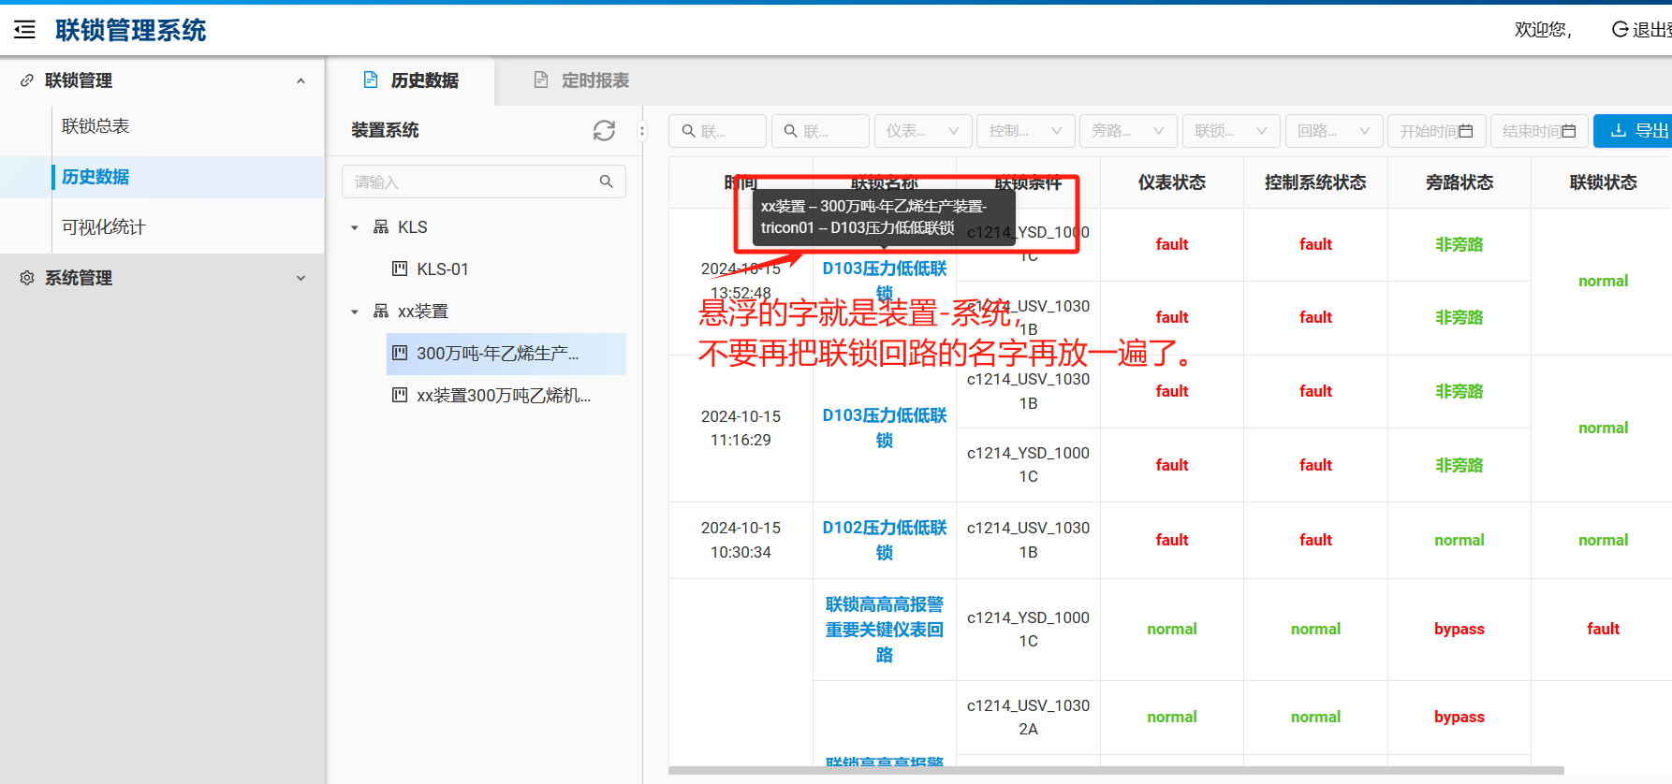Click the 系统管理 gear icon
The height and width of the screenshot is (784, 1672).
[27, 278]
